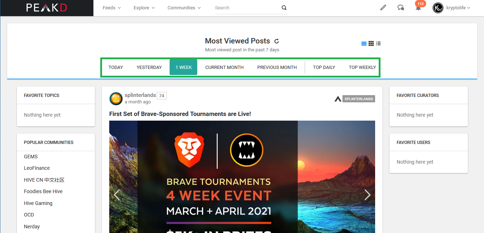
Task: Click the 'a month ago' timestamp
Action: coord(138,102)
